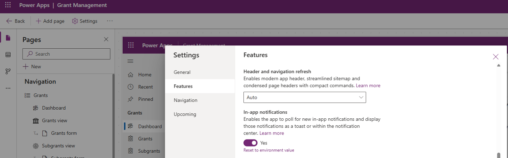508x158 pixels.
Task: Open Learn more link for Header refresh
Action: (368, 86)
